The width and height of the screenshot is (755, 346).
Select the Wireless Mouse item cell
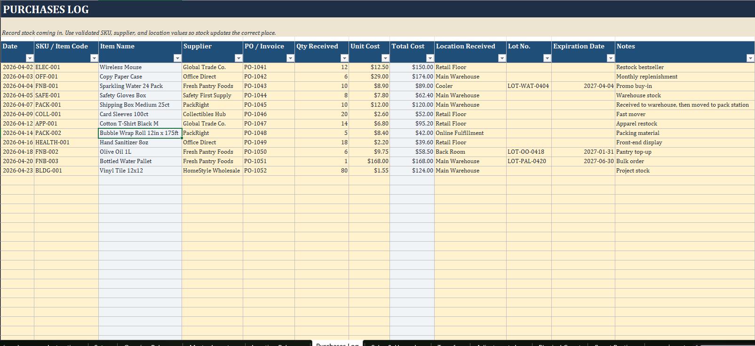(140, 67)
